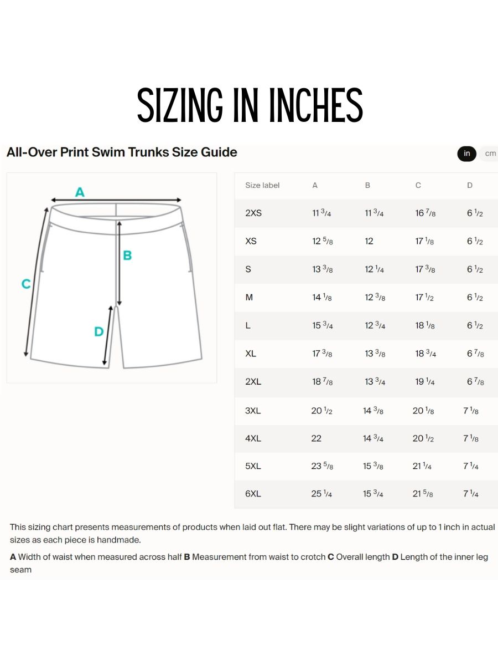Select the in unit toggle
Screen dimensions: 498x665
[x=467, y=154]
